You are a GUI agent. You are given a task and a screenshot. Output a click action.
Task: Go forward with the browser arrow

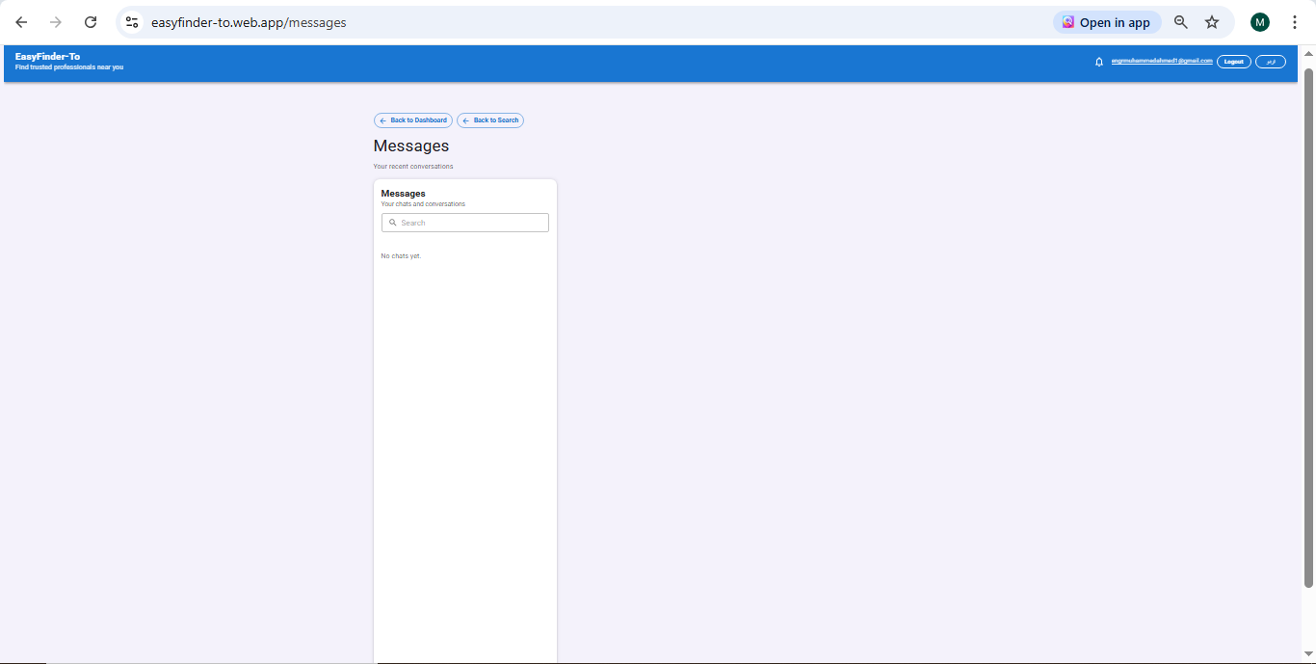pyautogui.click(x=56, y=22)
